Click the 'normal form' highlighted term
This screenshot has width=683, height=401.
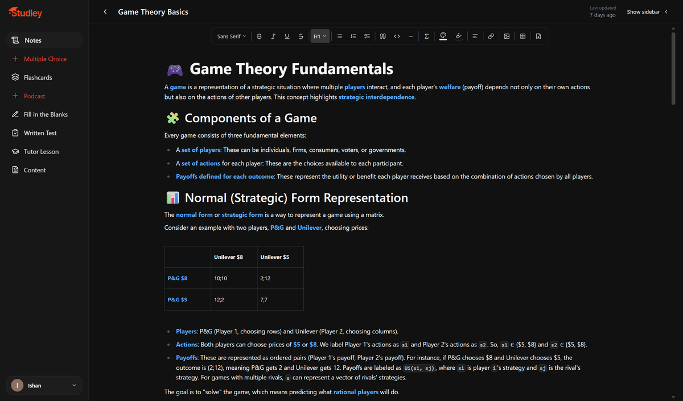(x=194, y=215)
